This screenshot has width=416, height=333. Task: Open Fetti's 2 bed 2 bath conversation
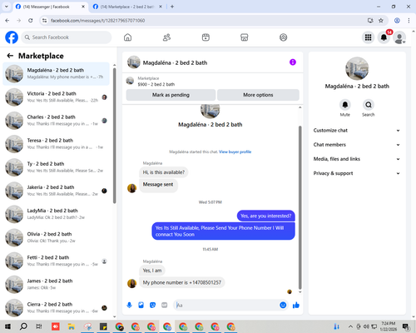[56, 261]
